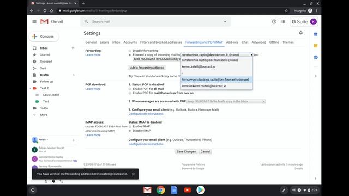Select Enable POP for all mail
This screenshot has height=196, width=349.
click(130, 89)
